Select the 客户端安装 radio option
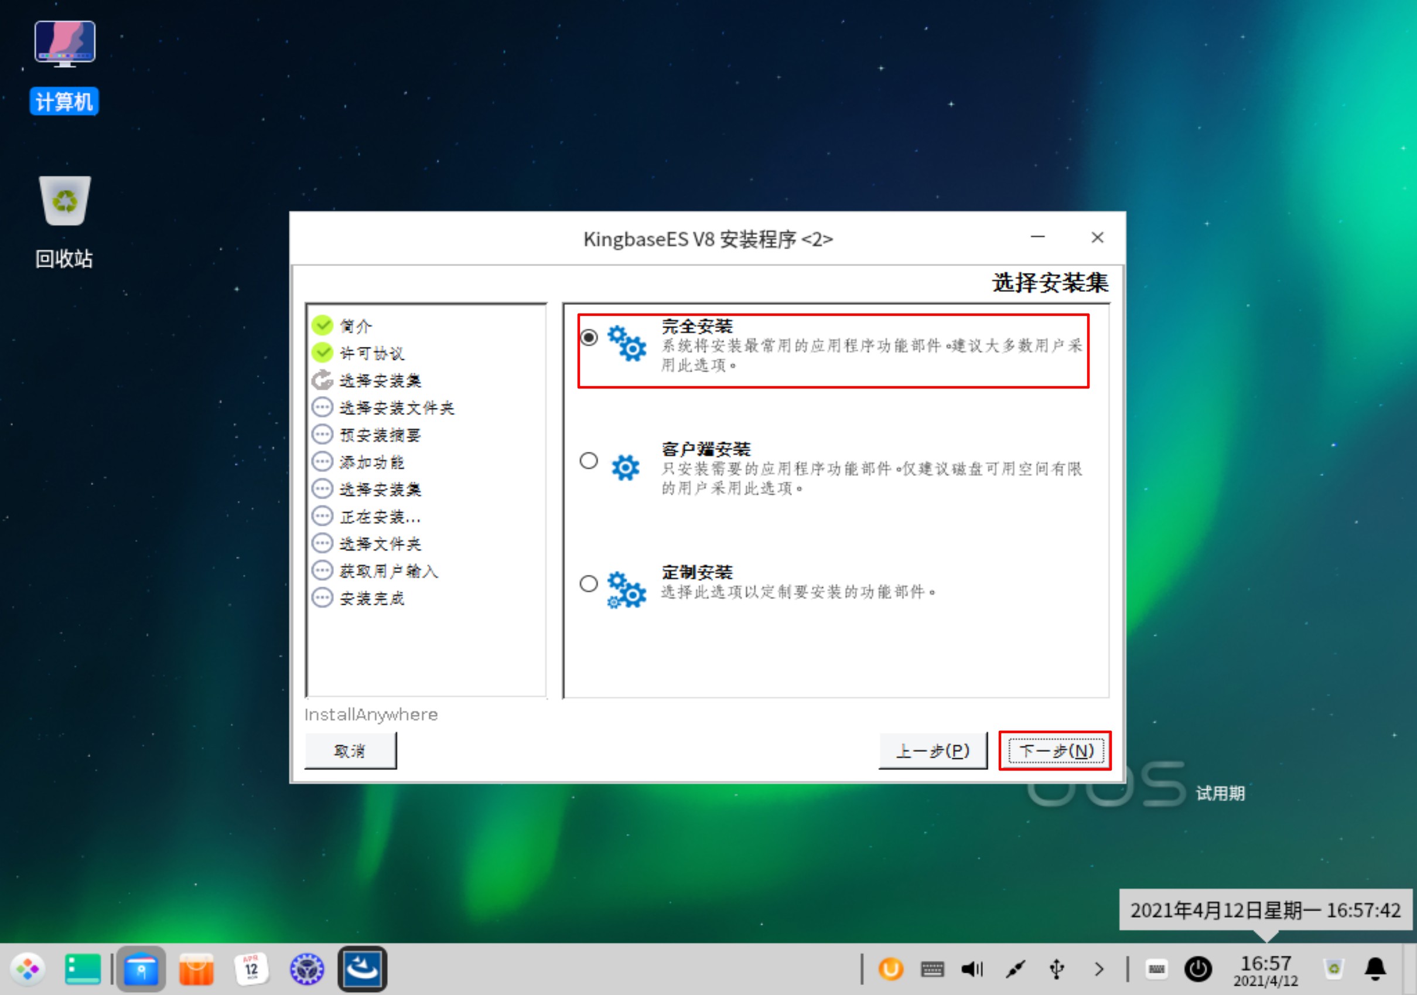 click(589, 461)
